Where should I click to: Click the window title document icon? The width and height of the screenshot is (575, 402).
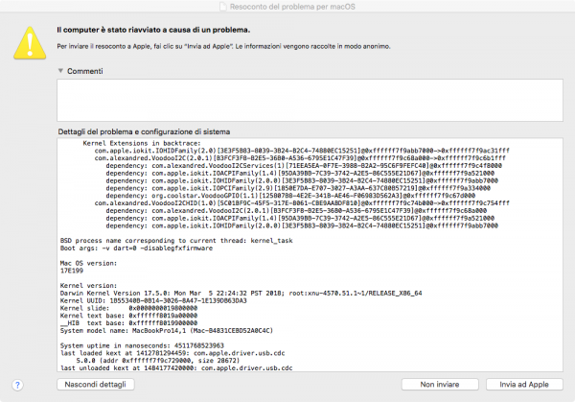coord(223,7)
